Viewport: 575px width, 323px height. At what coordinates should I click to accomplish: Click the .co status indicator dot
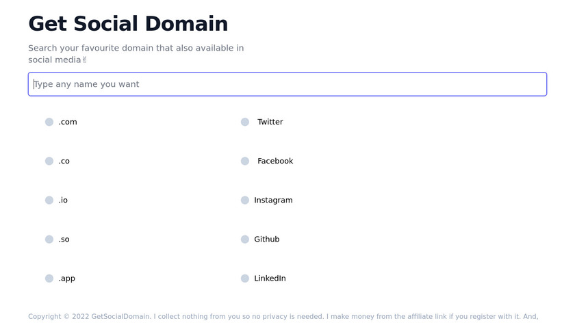pyautogui.click(x=49, y=161)
